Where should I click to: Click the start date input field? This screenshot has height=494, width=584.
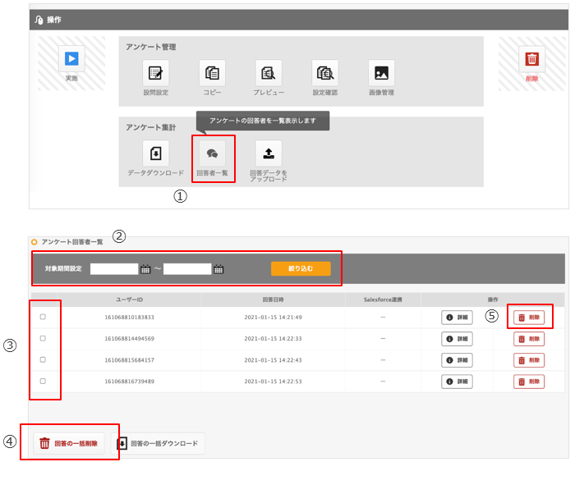click(x=114, y=269)
